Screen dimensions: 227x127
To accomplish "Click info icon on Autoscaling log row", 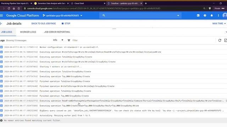I will point(1,115).
